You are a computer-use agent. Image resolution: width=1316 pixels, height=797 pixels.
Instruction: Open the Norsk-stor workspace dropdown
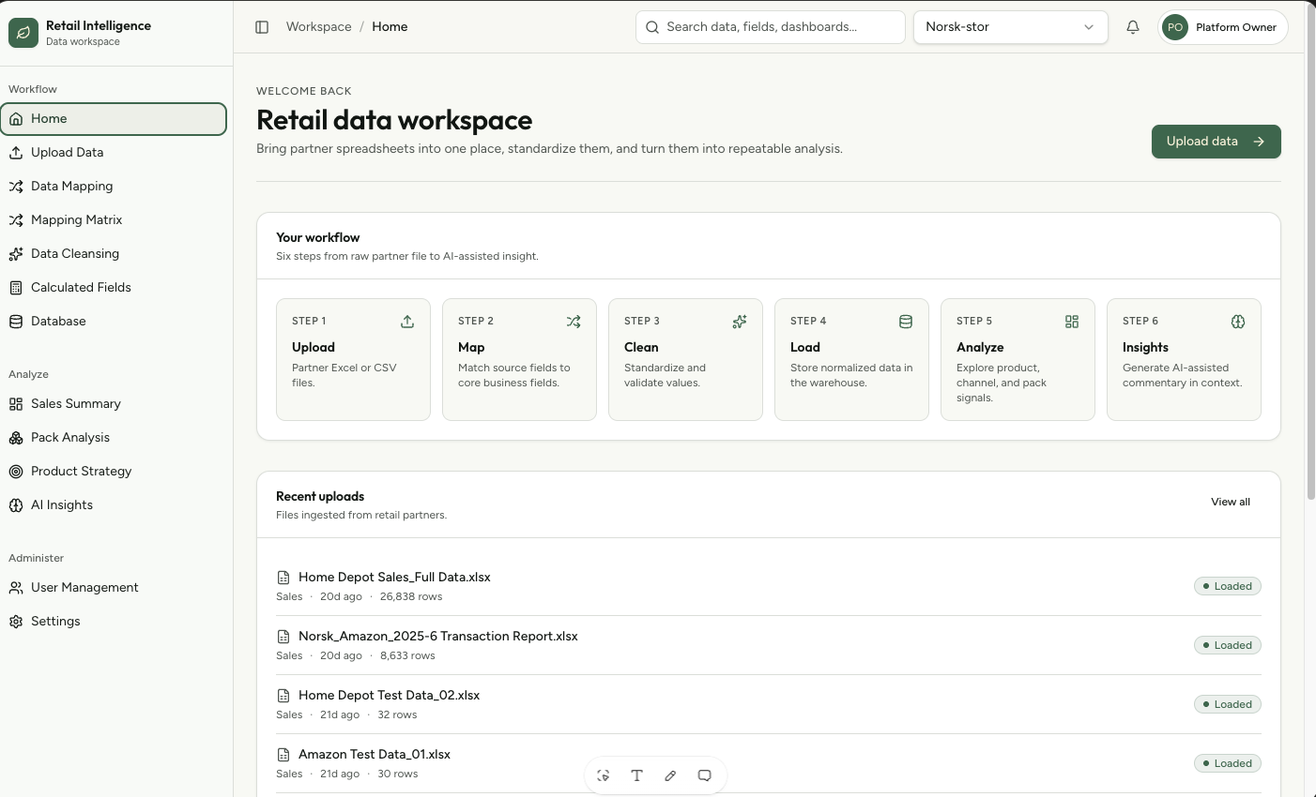click(1011, 27)
